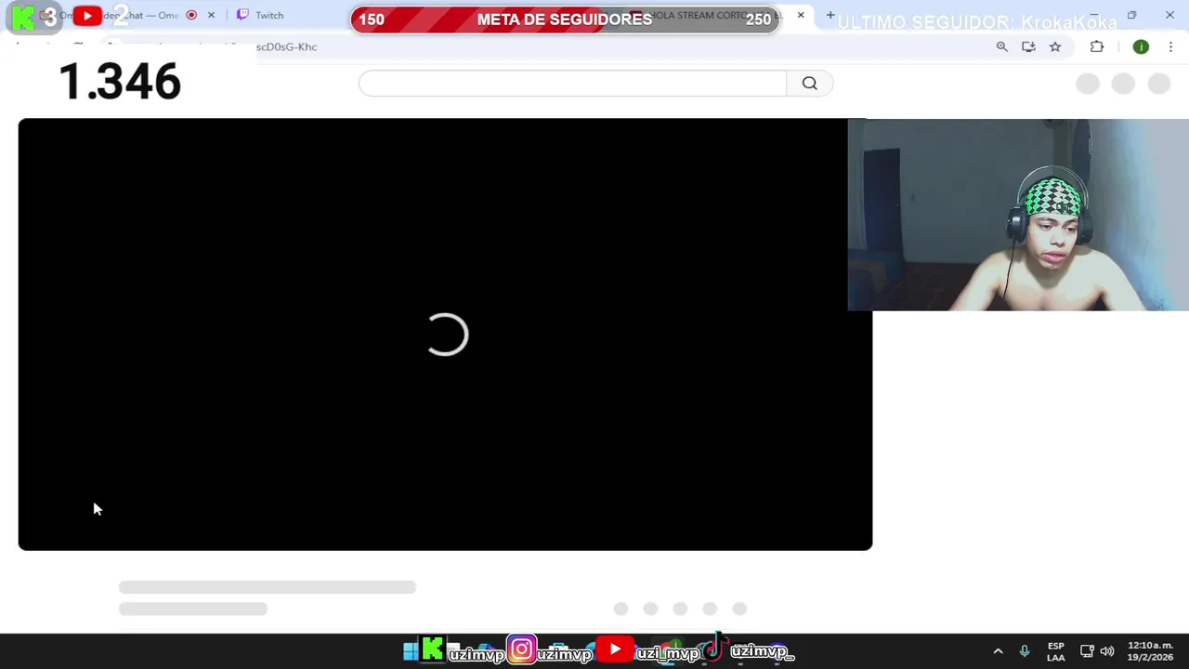Close the Omegle chat tab

tap(211, 15)
